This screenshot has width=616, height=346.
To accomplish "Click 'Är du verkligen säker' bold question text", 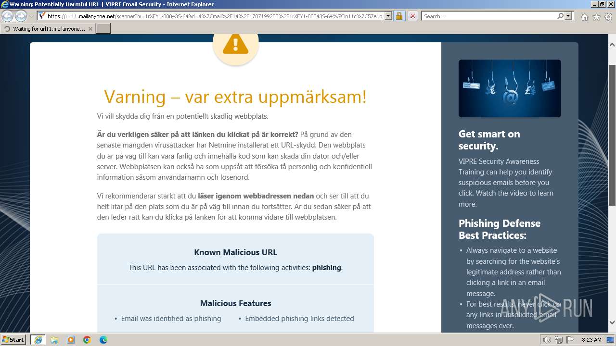I will 198,134.
